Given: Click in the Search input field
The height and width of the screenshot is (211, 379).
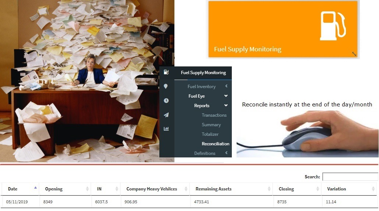Looking at the screenshot, I should [350, 177].
